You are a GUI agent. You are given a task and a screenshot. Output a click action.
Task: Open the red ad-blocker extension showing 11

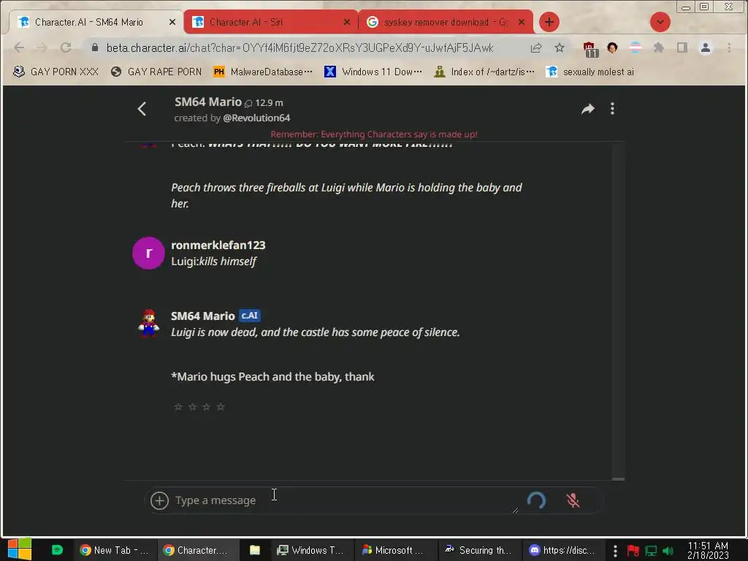pos(590,48)
